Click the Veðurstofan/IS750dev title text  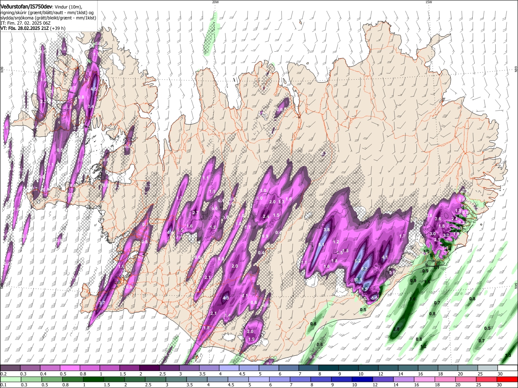pyautogui.click(x=26, y=6)
